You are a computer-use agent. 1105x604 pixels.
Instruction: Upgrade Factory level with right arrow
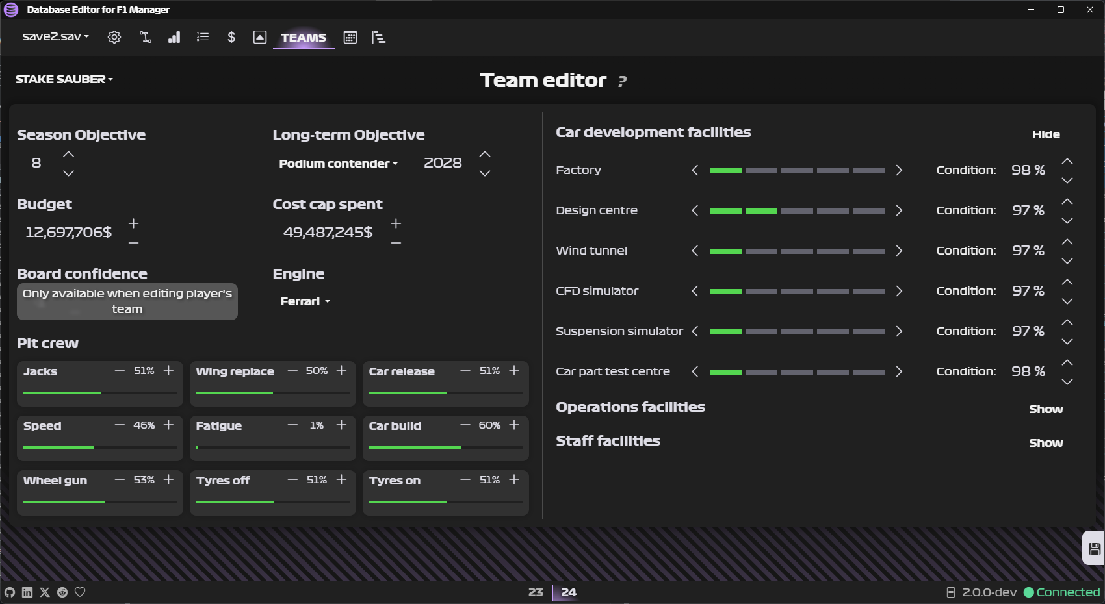click(899, 170)
